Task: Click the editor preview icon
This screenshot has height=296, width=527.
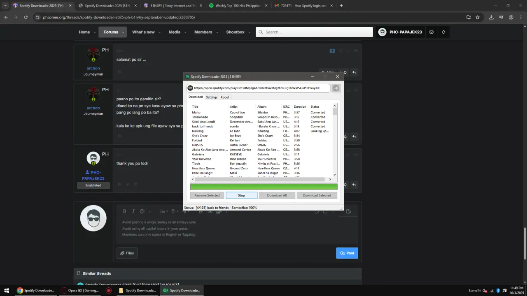Action: click(x=349, y=211)
